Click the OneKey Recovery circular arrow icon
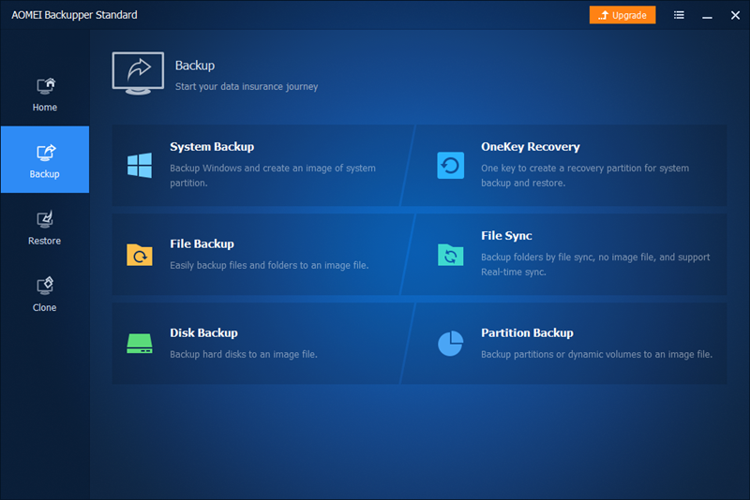Screen dimensions: 750x500 451,166
